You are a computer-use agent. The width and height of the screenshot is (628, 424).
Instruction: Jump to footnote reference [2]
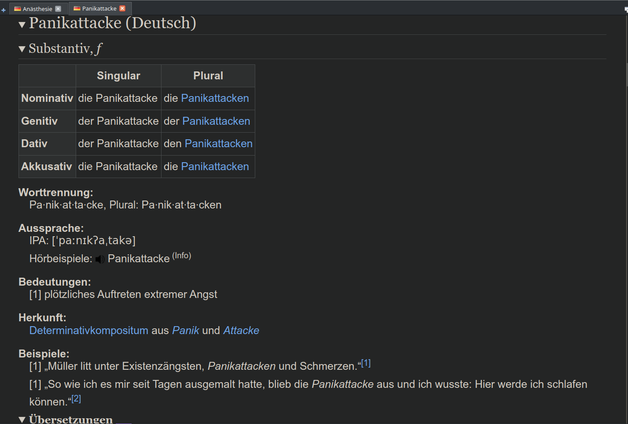coord(76,398)
